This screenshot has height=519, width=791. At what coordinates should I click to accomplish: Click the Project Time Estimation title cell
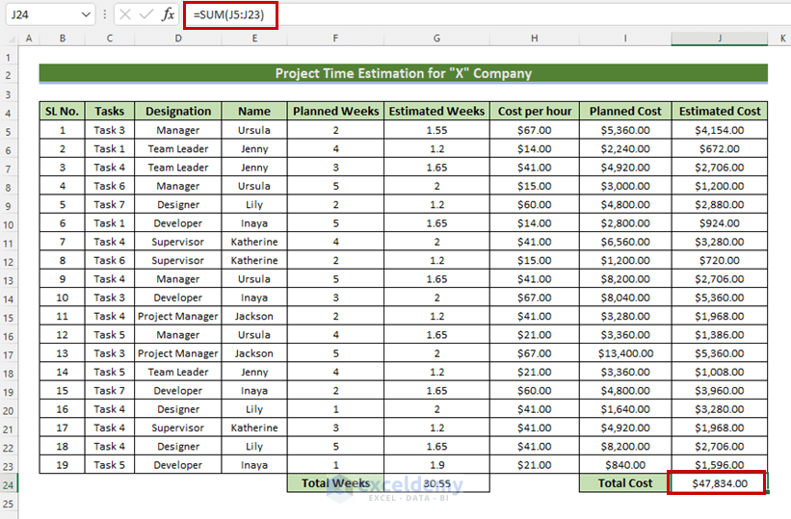point(403,73)
